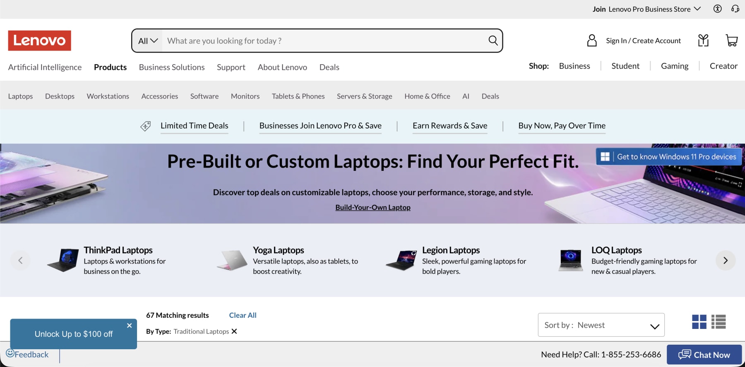
Task: Open the Support menu
Action: 231,67
